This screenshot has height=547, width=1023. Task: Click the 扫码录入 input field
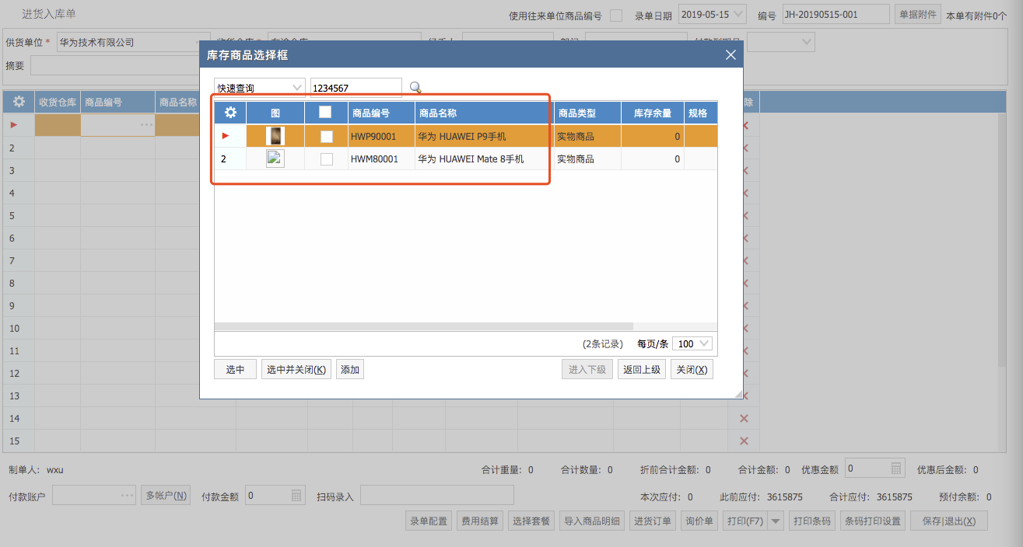point(436,495)
